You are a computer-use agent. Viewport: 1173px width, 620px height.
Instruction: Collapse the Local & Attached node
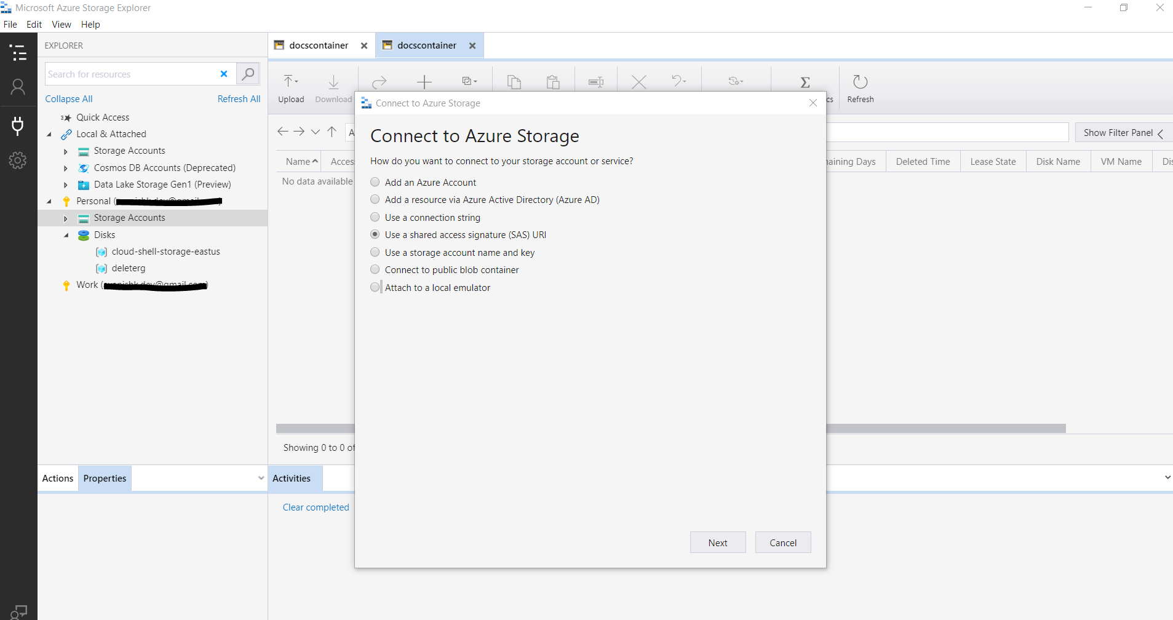click(49, 134)
